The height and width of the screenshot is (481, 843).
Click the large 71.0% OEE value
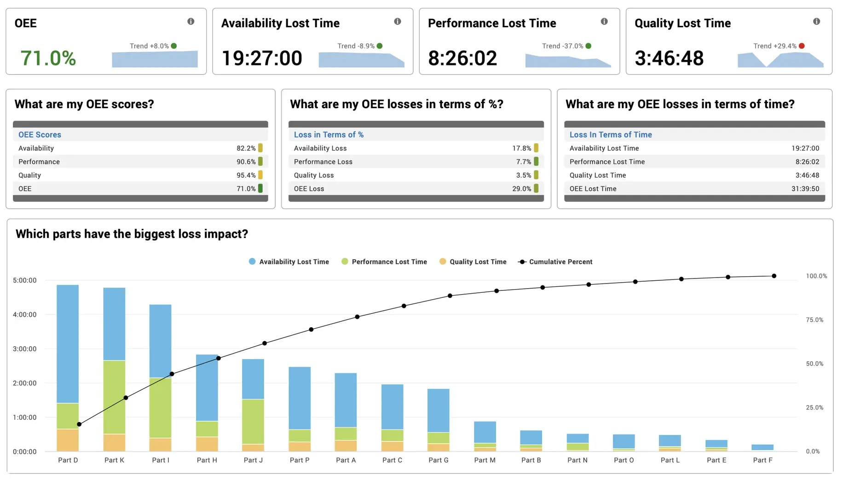pos(48,58)
